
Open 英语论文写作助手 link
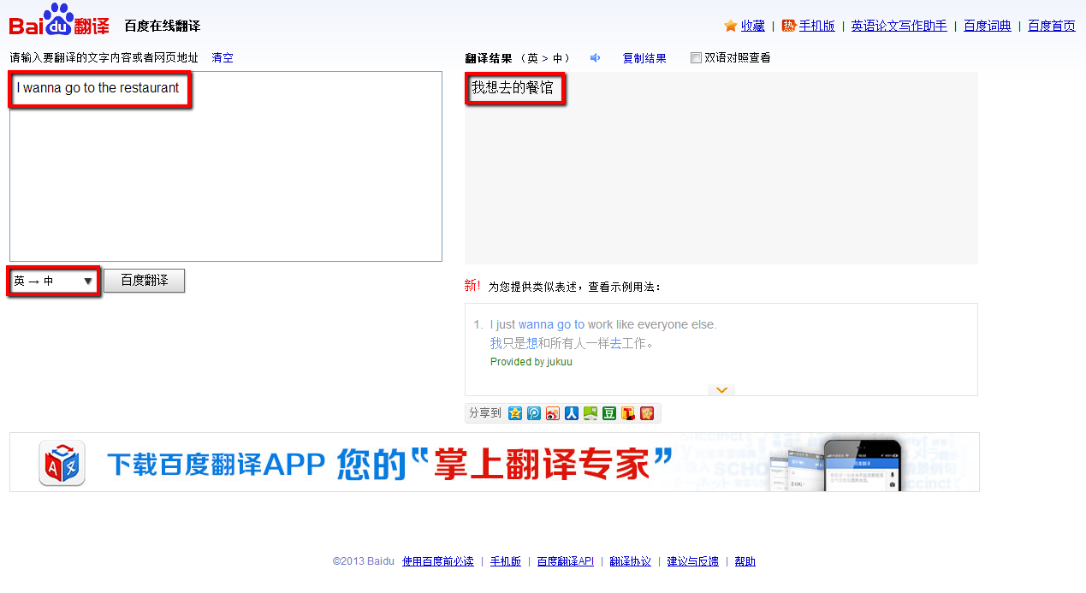(x=899, y=26)
